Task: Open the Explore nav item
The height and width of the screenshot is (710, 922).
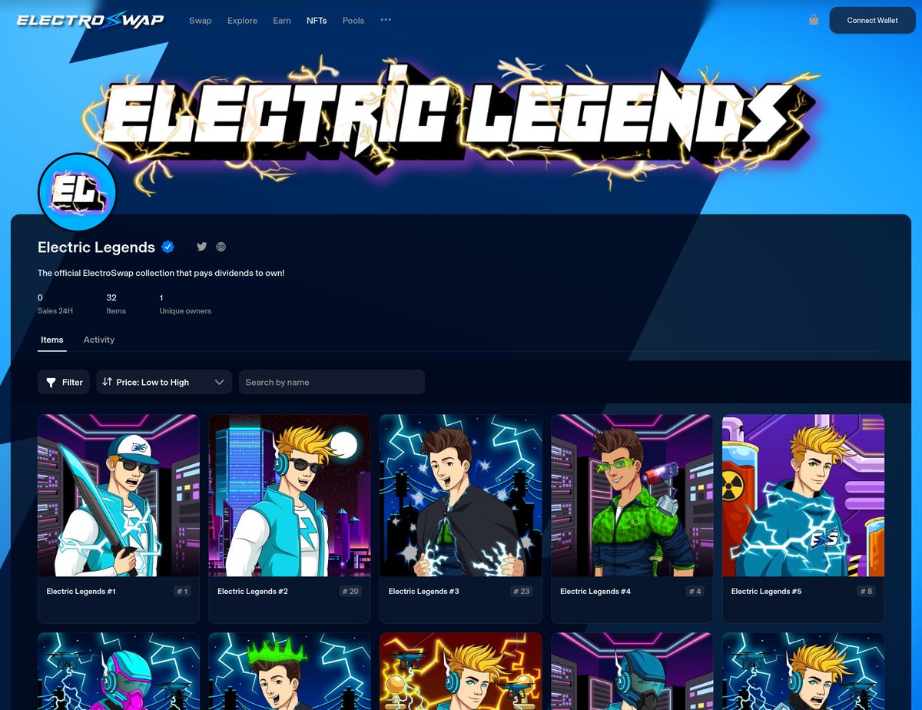Action: click(x=243, y=21)
